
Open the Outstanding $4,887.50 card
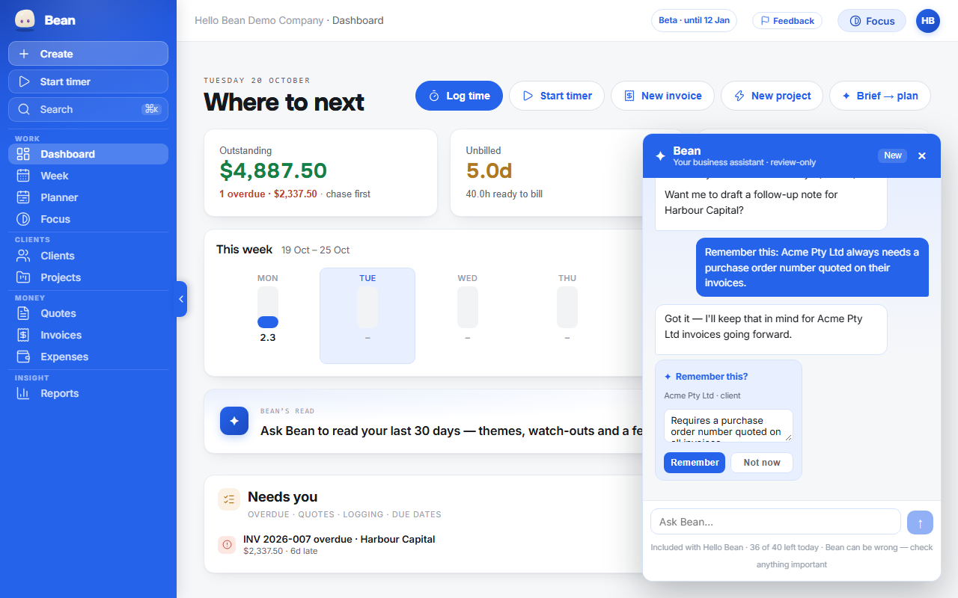321,173
